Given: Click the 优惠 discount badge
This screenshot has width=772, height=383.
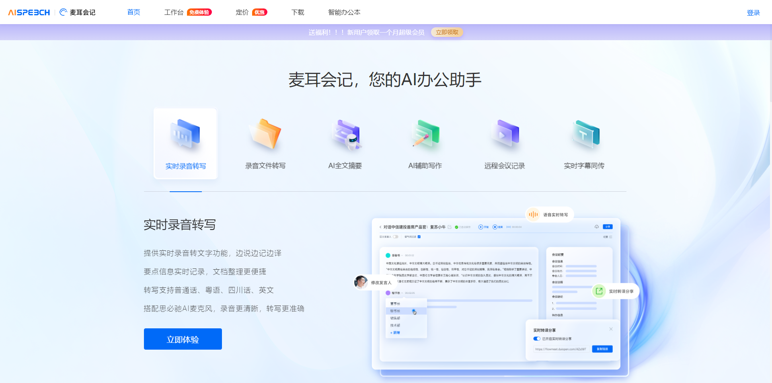Looking at the screenshot, I should coord(260,12).
